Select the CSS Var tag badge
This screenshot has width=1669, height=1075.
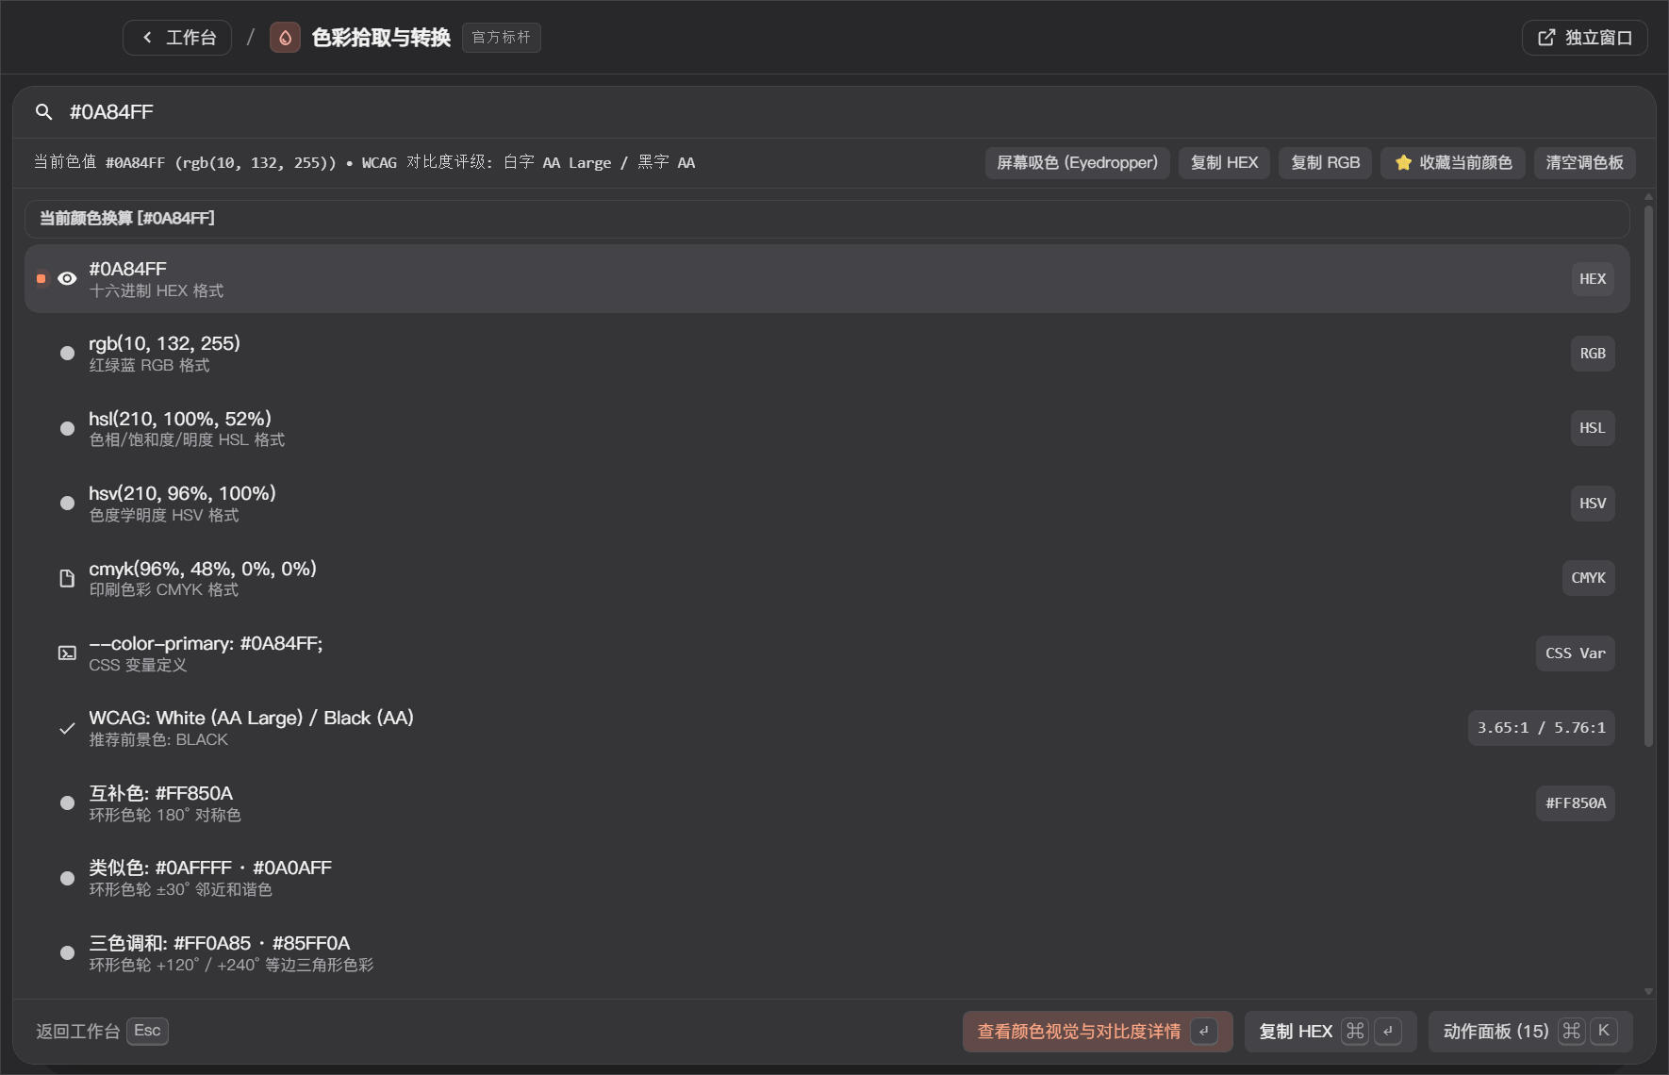tap(1576, 653)
